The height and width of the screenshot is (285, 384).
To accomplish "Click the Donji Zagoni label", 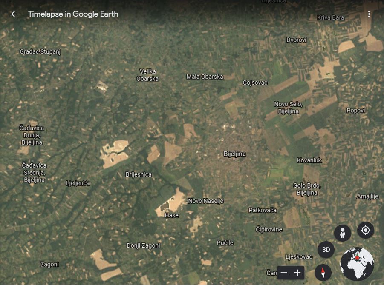I will tap(143, 245).
